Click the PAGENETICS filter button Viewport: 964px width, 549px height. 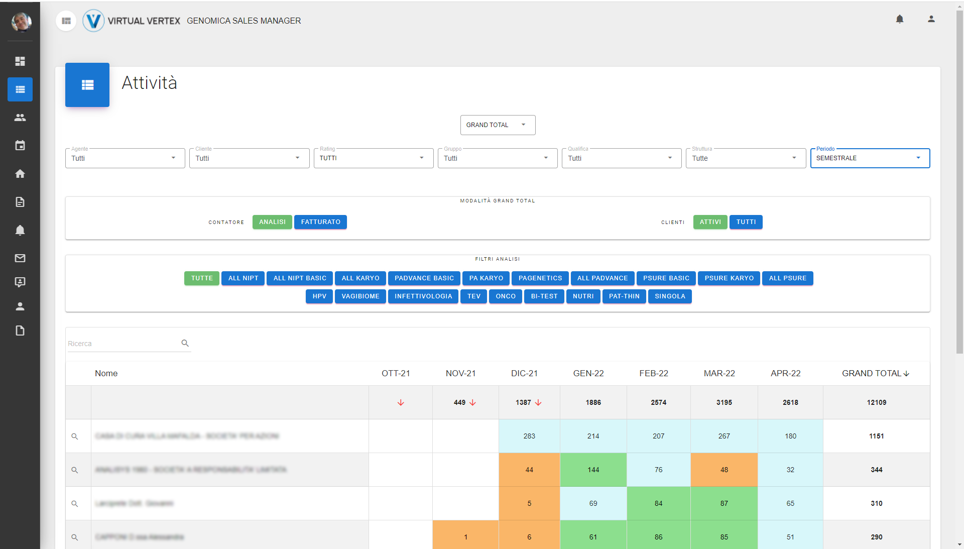[540, 278]
